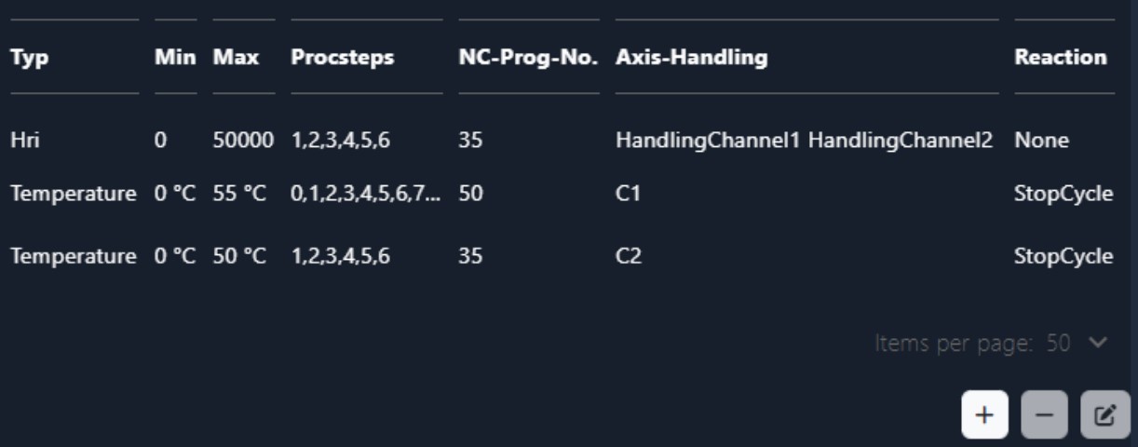
Task: Select the Hri row
Action: click(x=24, y=141)
